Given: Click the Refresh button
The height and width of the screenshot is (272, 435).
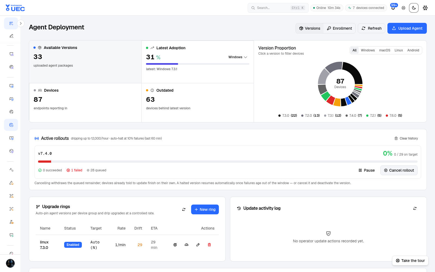Looking at the screenshot, I should (371, 28).
